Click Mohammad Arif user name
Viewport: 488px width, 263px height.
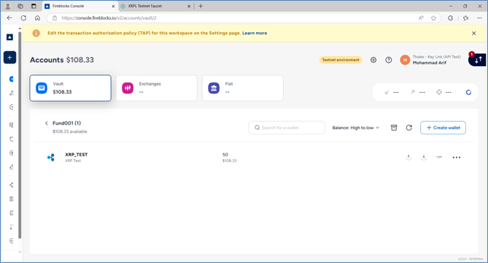coord(430,63)
